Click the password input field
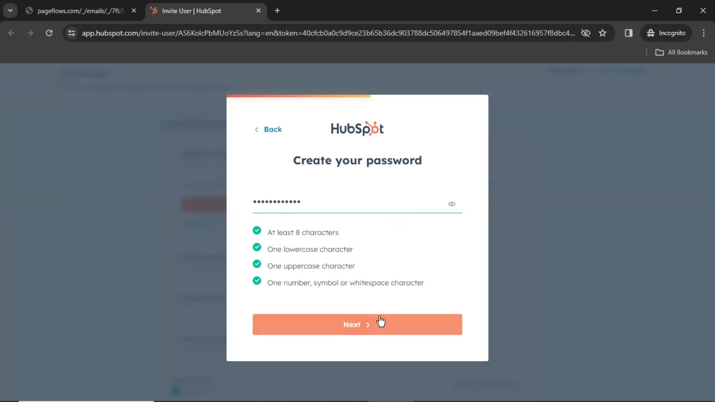 (x=357, y=201)
